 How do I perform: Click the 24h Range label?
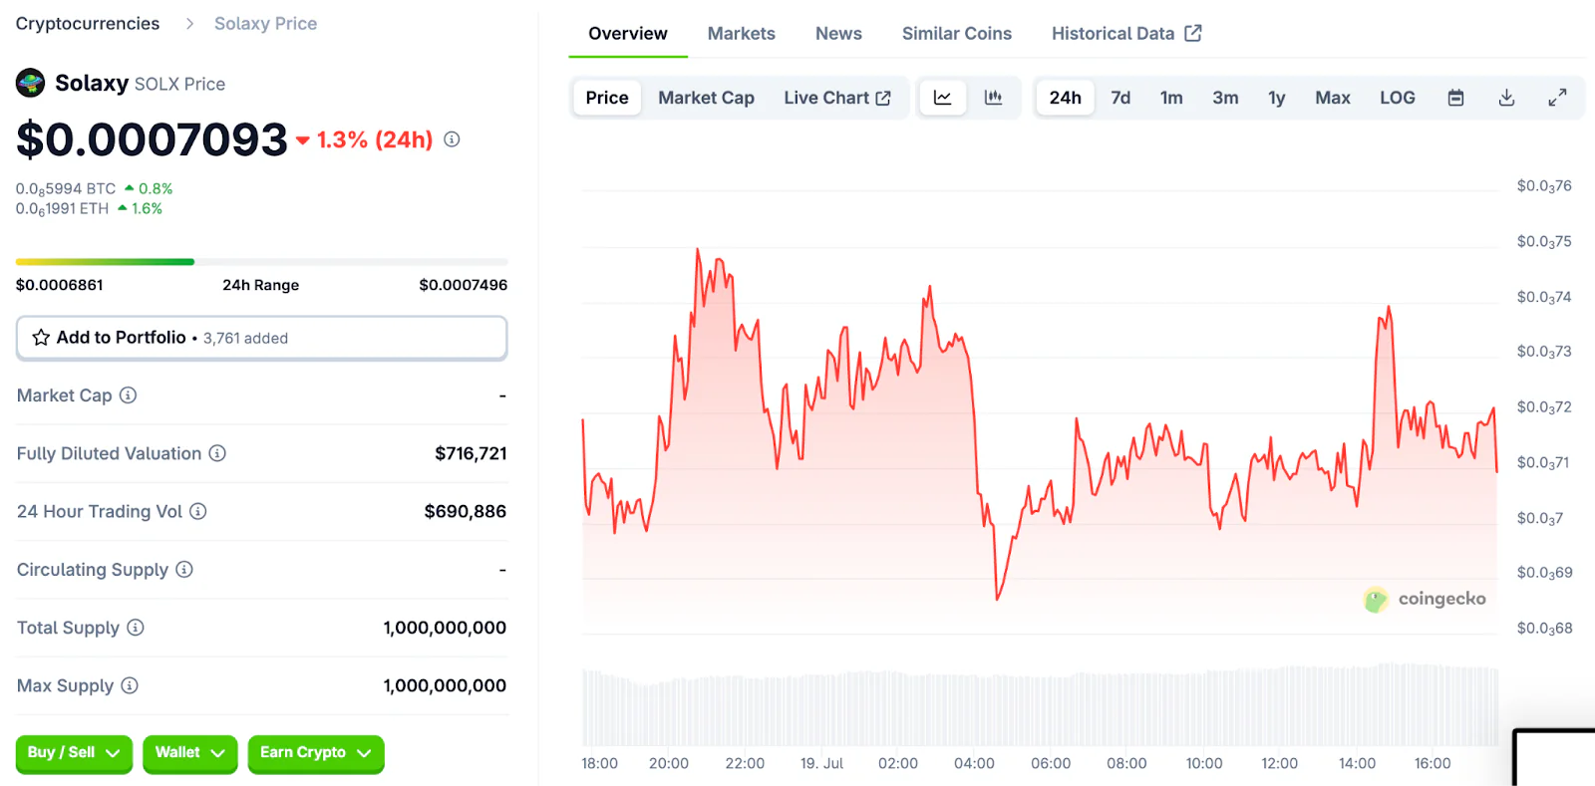click(x=260, y=285)
